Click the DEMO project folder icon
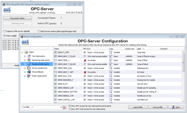The width and height of the screenshot is (187, 113). (26, 52)
